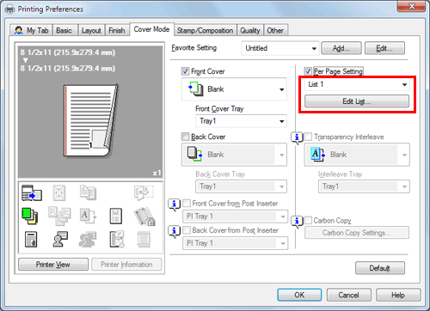Open the Stamp/Composition tab
Image resolution: width=430 pixels, height=311 pixels.
(x=205, y=30)
